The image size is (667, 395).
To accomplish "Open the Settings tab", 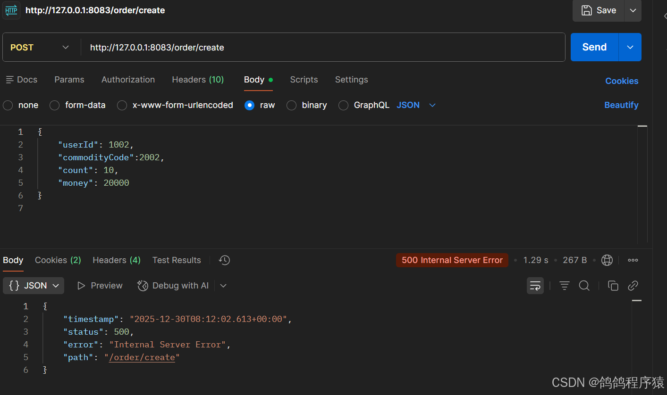I will coord(352,80).
